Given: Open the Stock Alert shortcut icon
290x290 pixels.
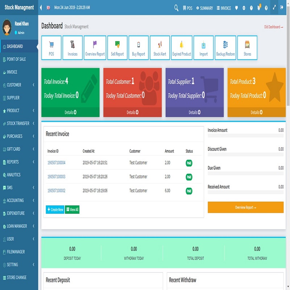Looking at the screenshot, I should pyautogui.click(x=160, y=47).
